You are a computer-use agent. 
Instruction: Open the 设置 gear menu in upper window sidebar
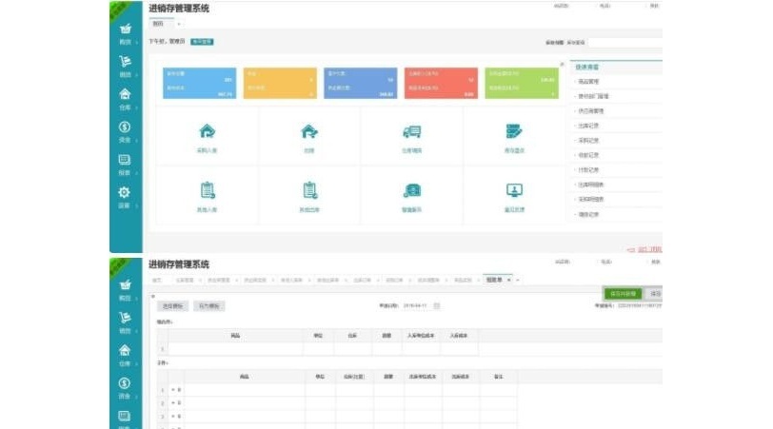tap(126, 197)
